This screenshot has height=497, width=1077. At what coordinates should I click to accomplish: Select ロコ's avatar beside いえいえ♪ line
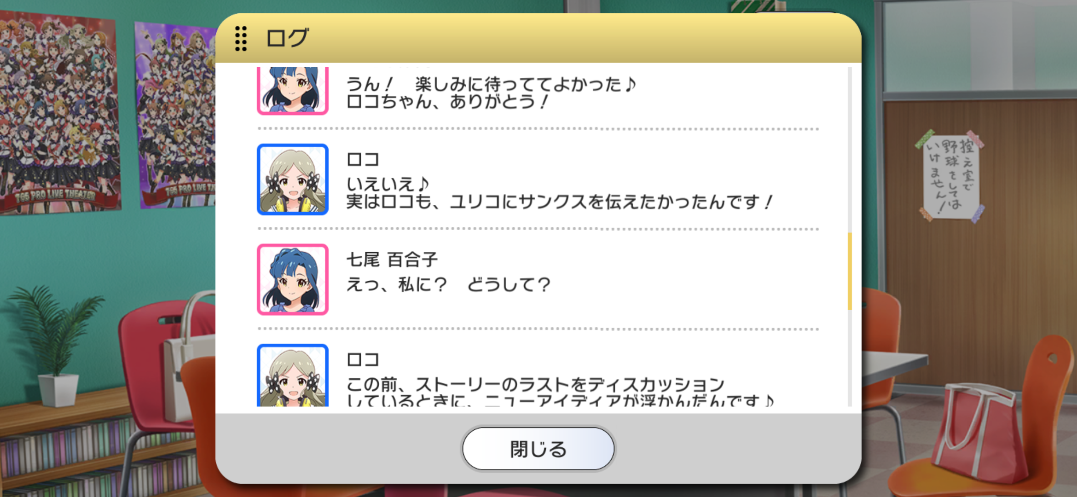click(292, 179)
